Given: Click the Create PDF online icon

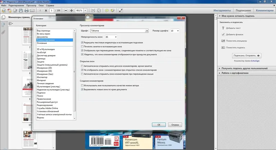Looking at the screenshot, I should click(9, 11).
